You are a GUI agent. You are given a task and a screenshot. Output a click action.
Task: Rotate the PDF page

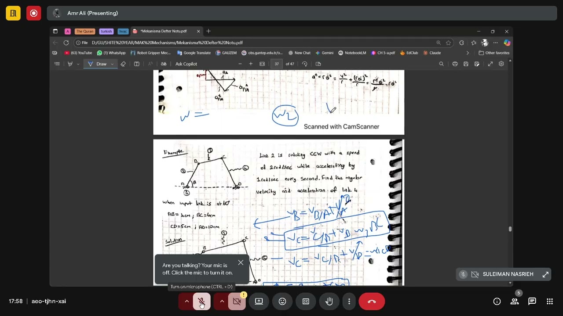tap(305, 64)
